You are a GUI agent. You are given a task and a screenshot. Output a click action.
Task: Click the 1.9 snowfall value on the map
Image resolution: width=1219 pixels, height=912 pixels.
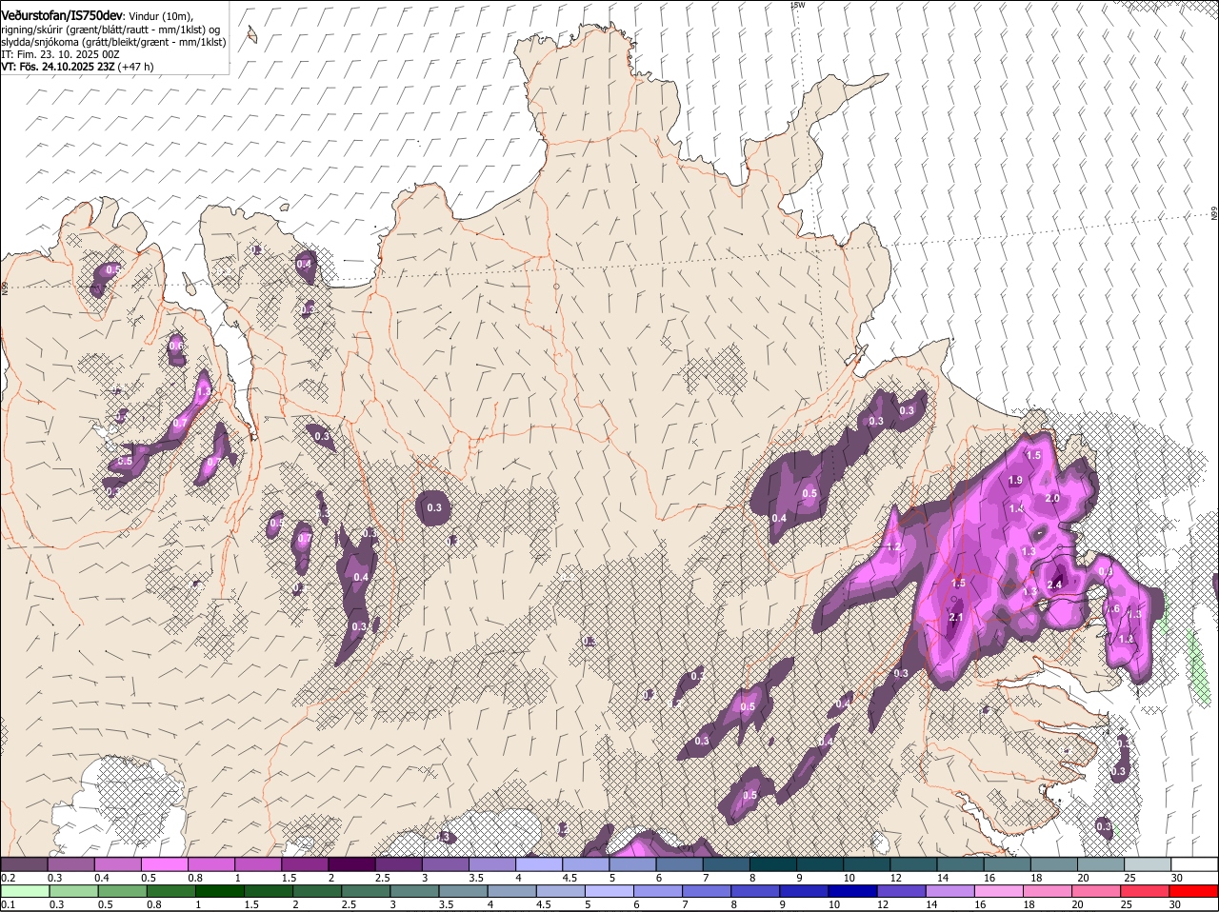pos(1015,480)
